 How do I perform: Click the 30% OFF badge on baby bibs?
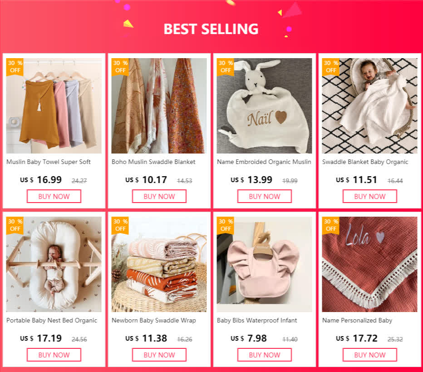point(226,225)
